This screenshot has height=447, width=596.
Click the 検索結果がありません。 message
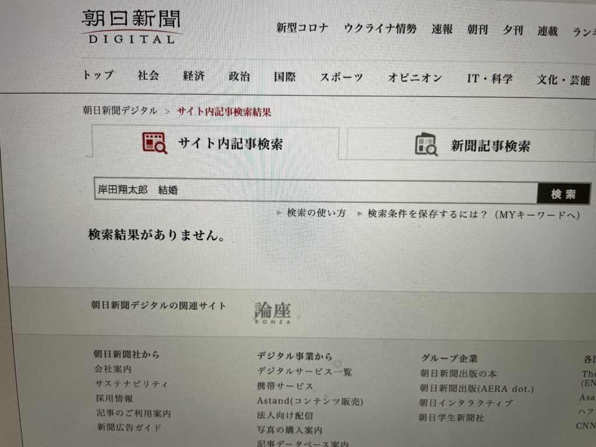(157, 235)
